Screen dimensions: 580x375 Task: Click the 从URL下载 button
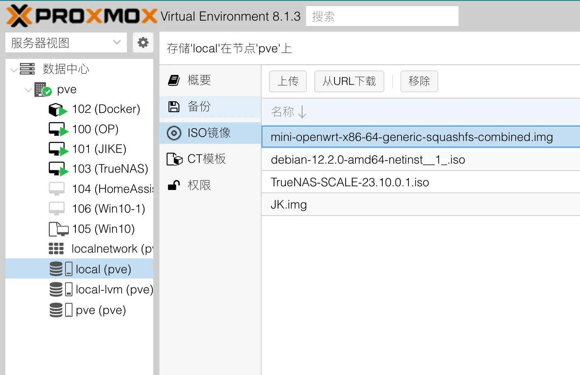pos(349,81)
